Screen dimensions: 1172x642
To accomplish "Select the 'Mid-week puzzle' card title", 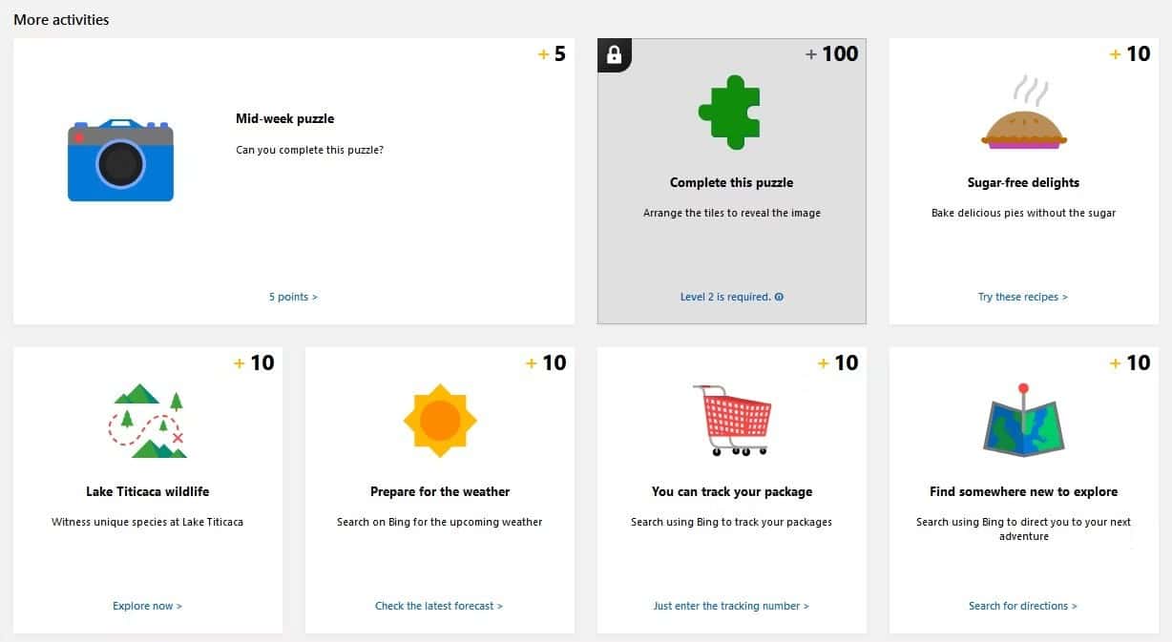I will 284,119.
